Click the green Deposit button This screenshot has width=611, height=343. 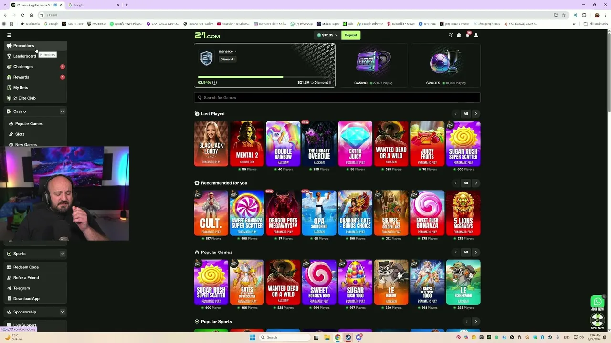pos(351,35)
